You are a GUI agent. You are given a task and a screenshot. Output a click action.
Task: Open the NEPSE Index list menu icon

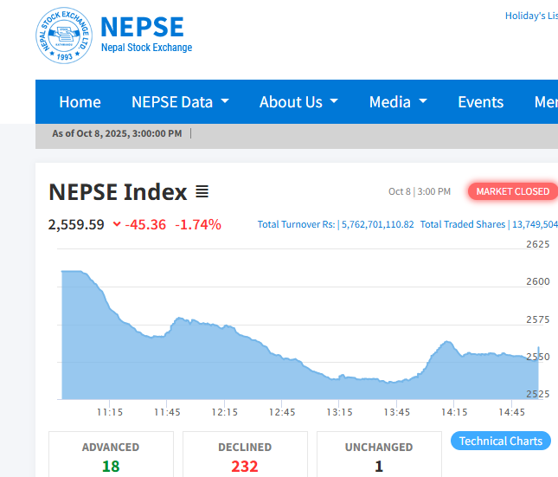click(202, 191)
